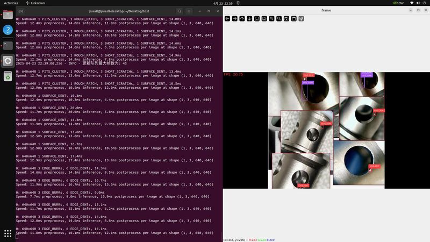The height and width of the screenshot is (242, 430).
Task: Open the calendar via the date and time
Action: click(x=223, y=3)
